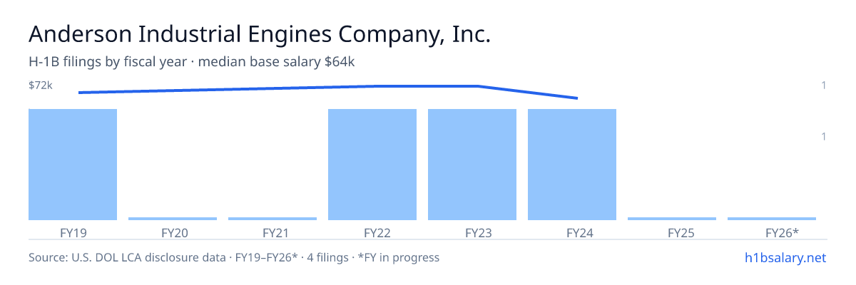Click the small FY26* bar
856x285 pixels.
click(x=772, y=219)
